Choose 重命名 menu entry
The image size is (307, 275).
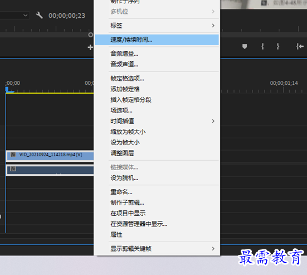click(157, 192)
